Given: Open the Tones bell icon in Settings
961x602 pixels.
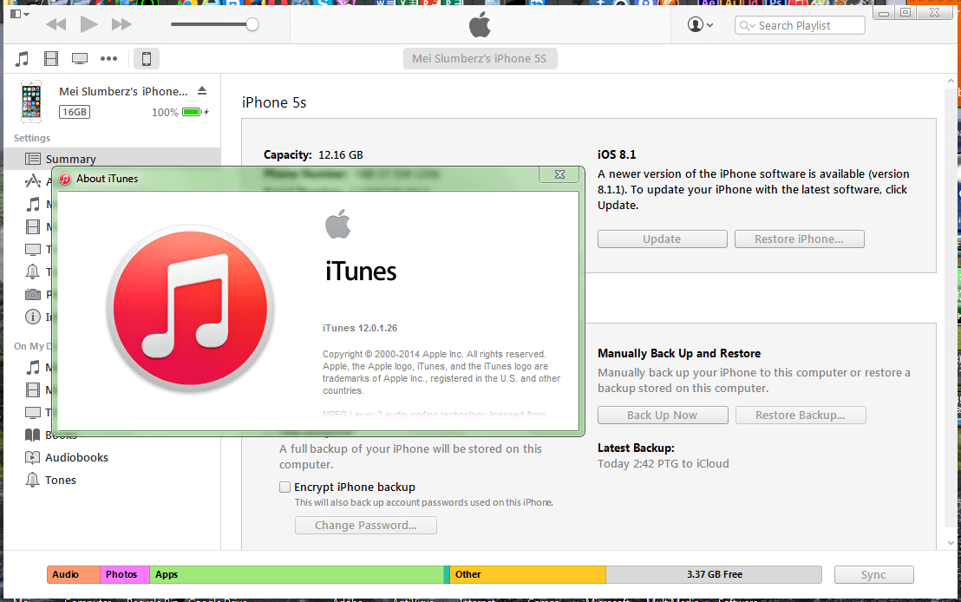Looking at the screenshot, I should pos(32,272).
